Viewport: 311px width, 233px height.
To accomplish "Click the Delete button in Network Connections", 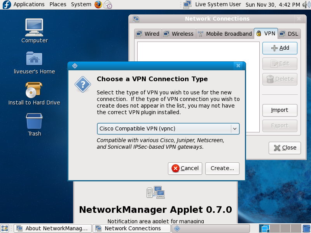I will click(x=280, y=79).
